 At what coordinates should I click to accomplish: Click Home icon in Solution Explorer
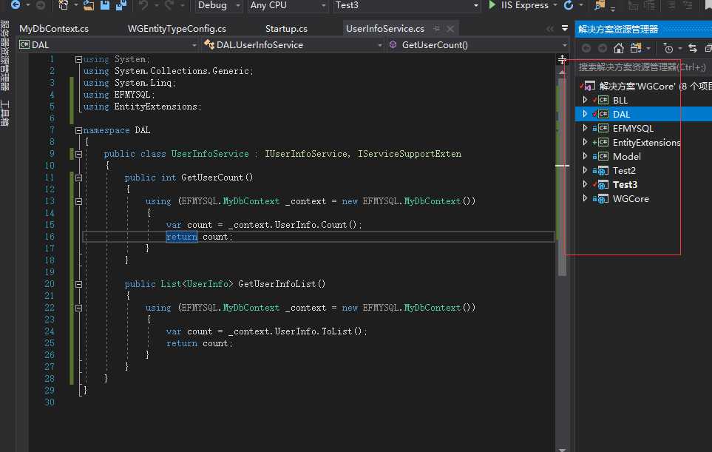point(618,48)
